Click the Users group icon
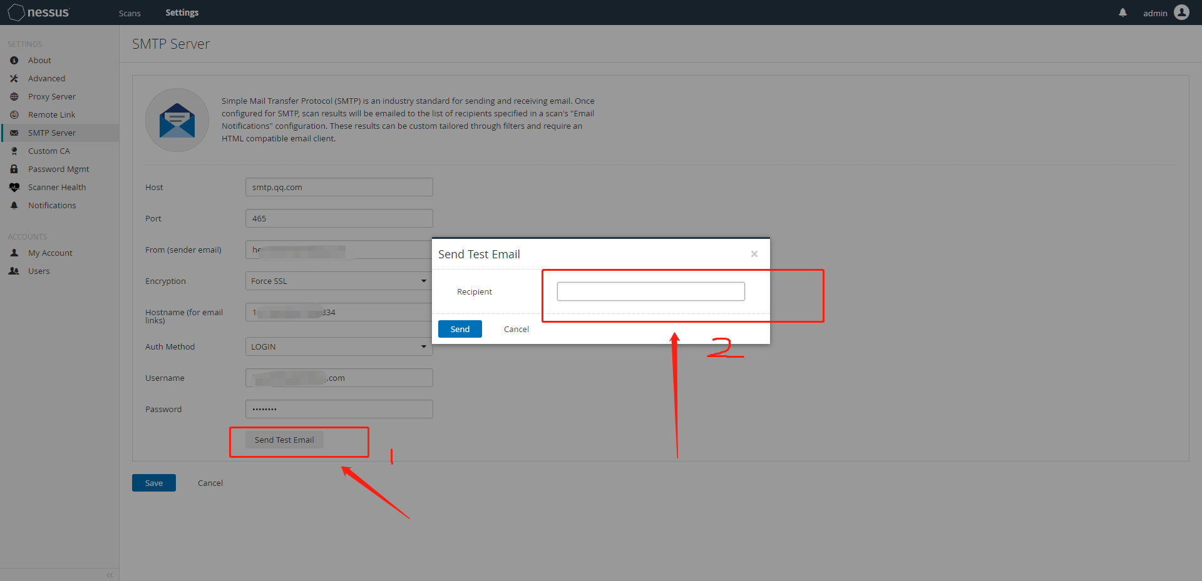The width and height of the screenshot is (1202, 581). [x=14, y=271]
